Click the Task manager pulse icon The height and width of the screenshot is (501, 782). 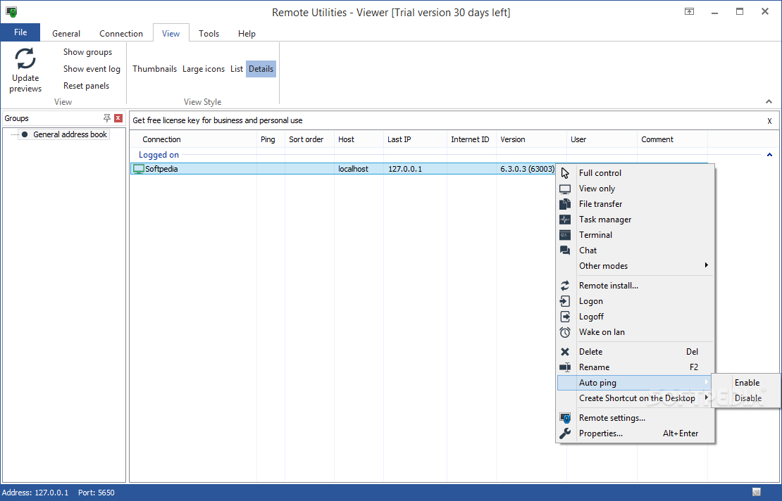[x=564, y=219]
